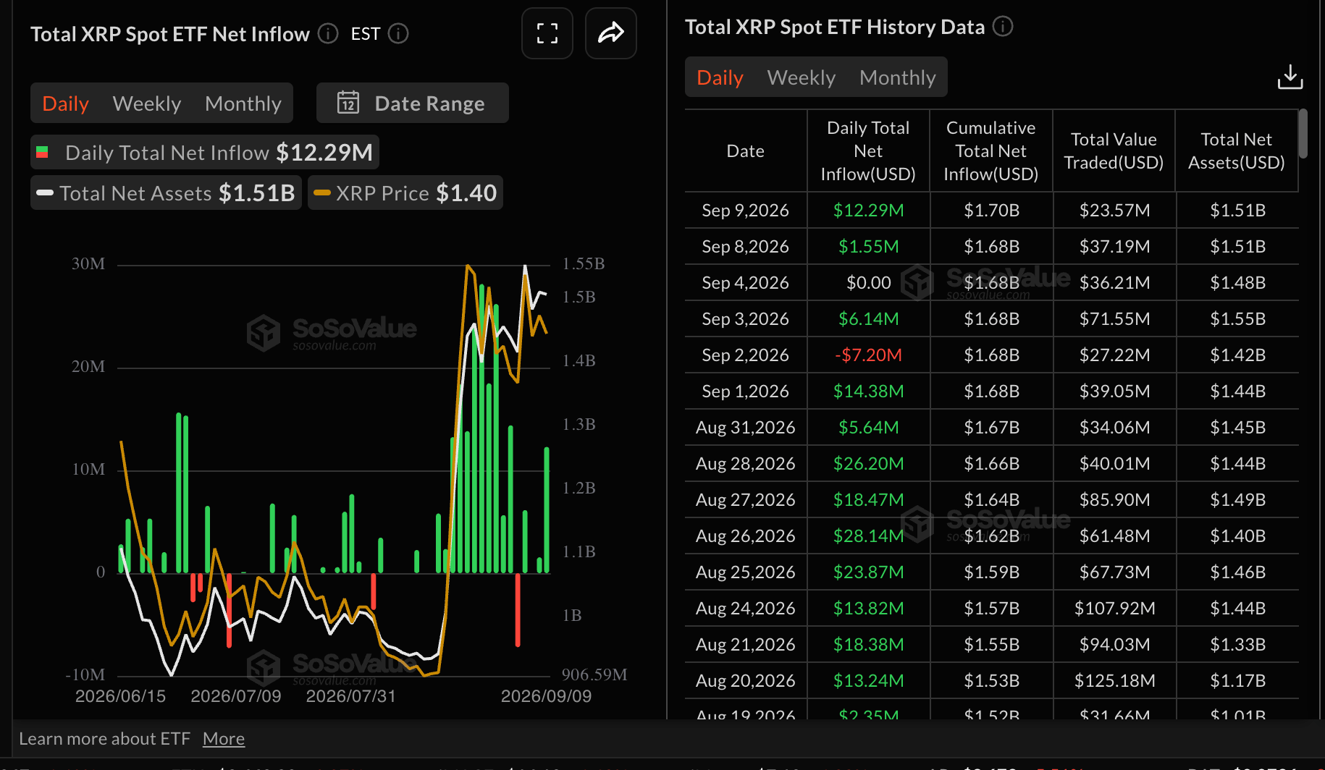Click the $12.29M inflow value in table
This screenshot has width=1325, height=770.
point(868,211)
